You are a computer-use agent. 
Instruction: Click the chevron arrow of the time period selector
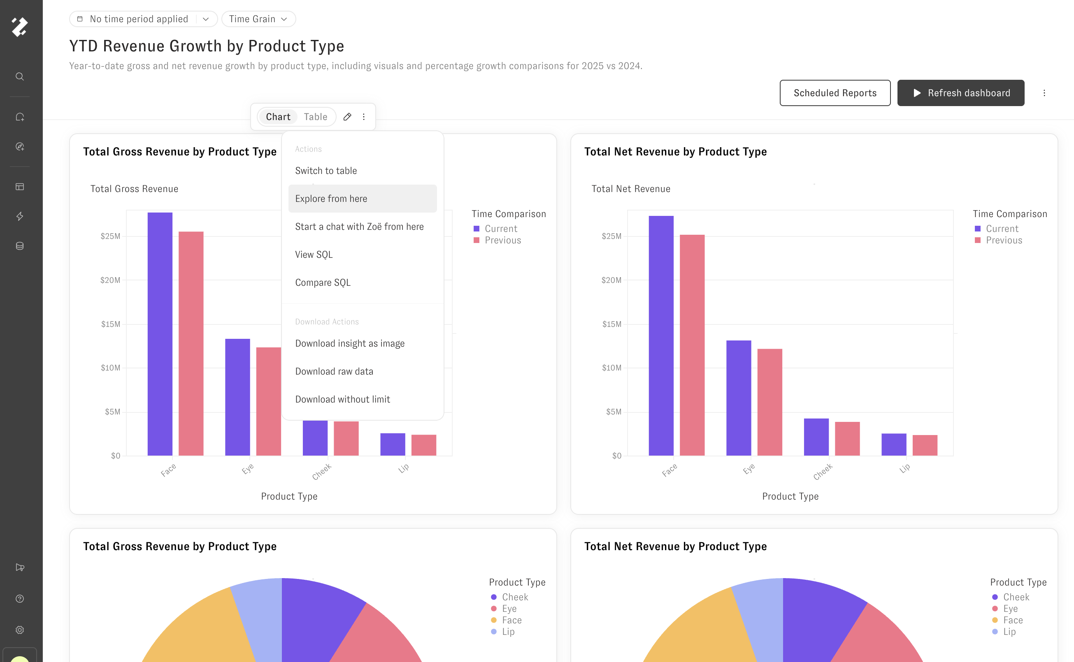point(205,19)
